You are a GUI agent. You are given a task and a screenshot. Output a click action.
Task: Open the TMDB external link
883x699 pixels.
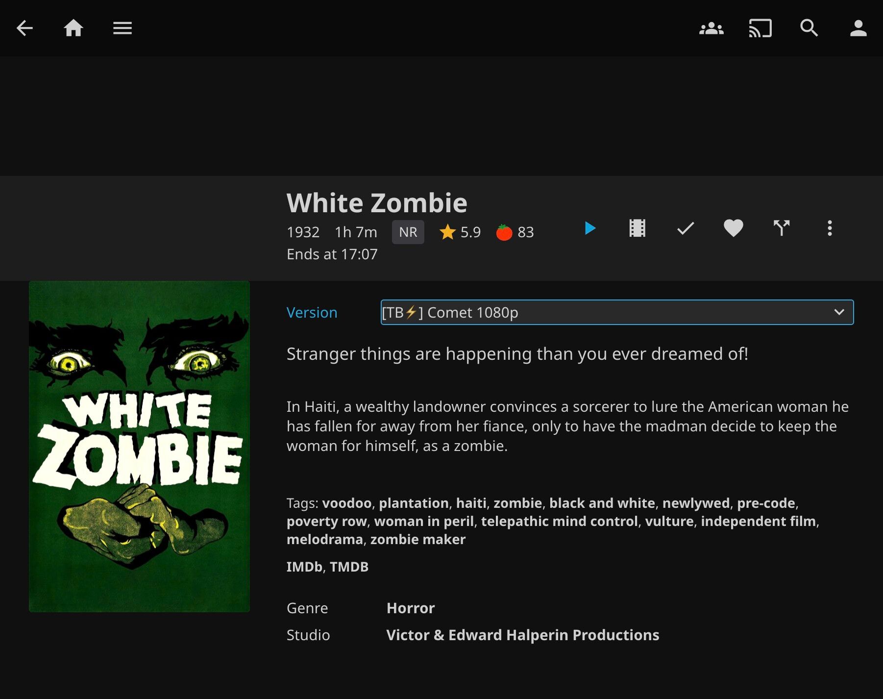click(x=349, y=567)
